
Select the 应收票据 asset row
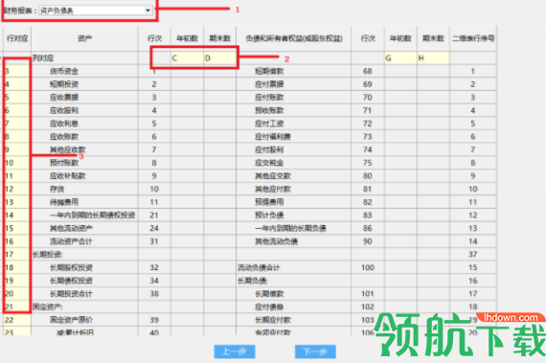pos(64,98)
